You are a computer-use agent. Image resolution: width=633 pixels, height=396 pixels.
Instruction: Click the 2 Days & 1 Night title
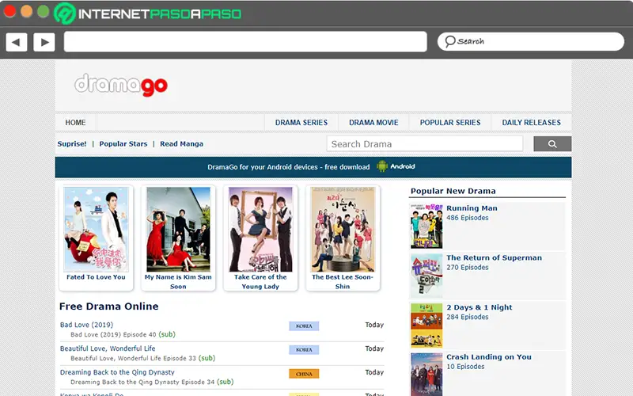click(479, 307)
